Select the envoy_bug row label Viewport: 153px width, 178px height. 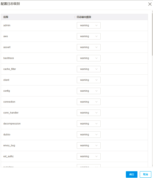(x=9, y=145)
